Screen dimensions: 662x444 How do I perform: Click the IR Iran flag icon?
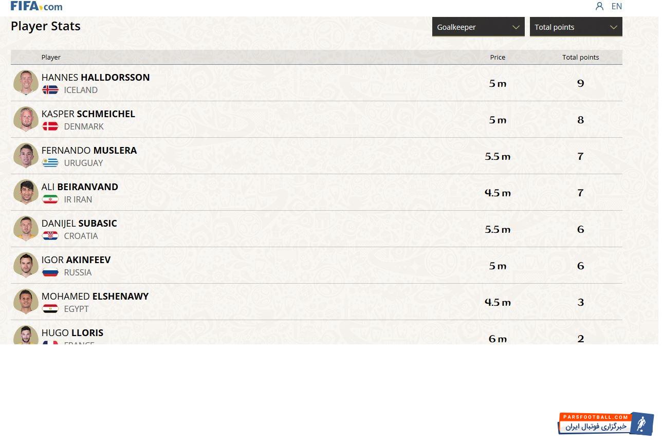(x=50, y=199)
